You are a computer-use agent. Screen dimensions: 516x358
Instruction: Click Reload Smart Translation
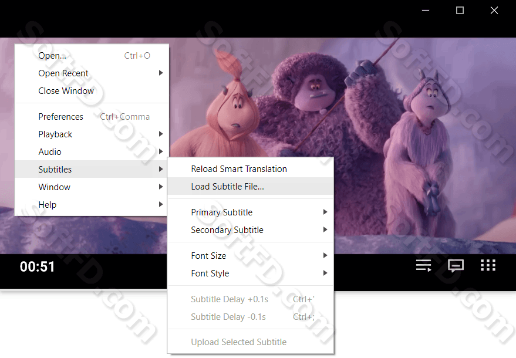coord(251,169)
